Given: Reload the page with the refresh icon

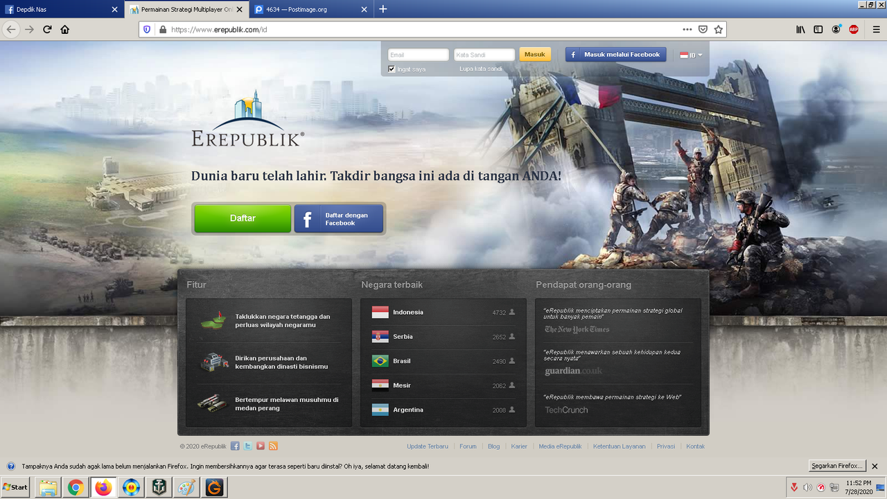Looking at the screenshot, I should pos(47,29).
